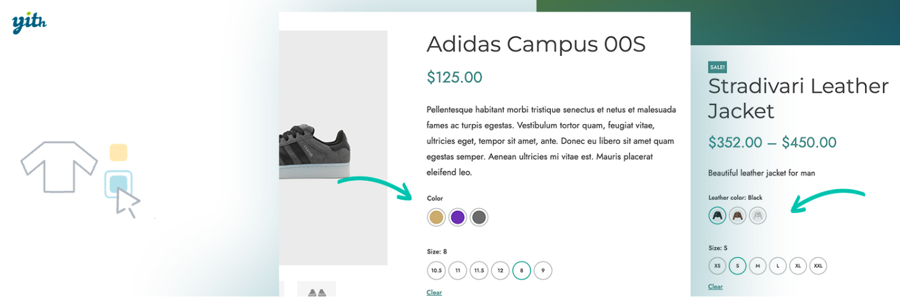This screenshot has width=900, height=306.
Task: Select shoe size 11
Action: coord(458,270)
